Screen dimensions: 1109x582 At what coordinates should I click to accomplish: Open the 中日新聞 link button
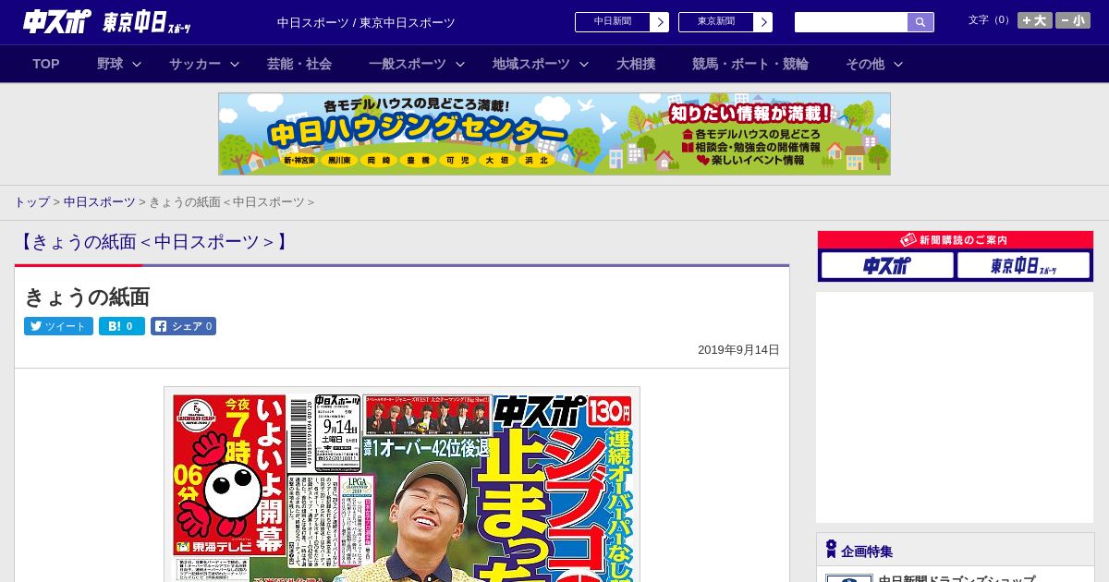pos(612,22)
